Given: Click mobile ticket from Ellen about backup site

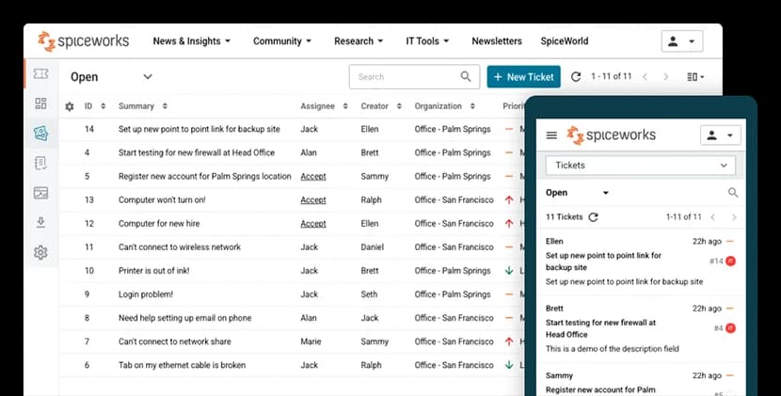Looking at the screenshot, I should pyautogui.click(x=641, y=261).
